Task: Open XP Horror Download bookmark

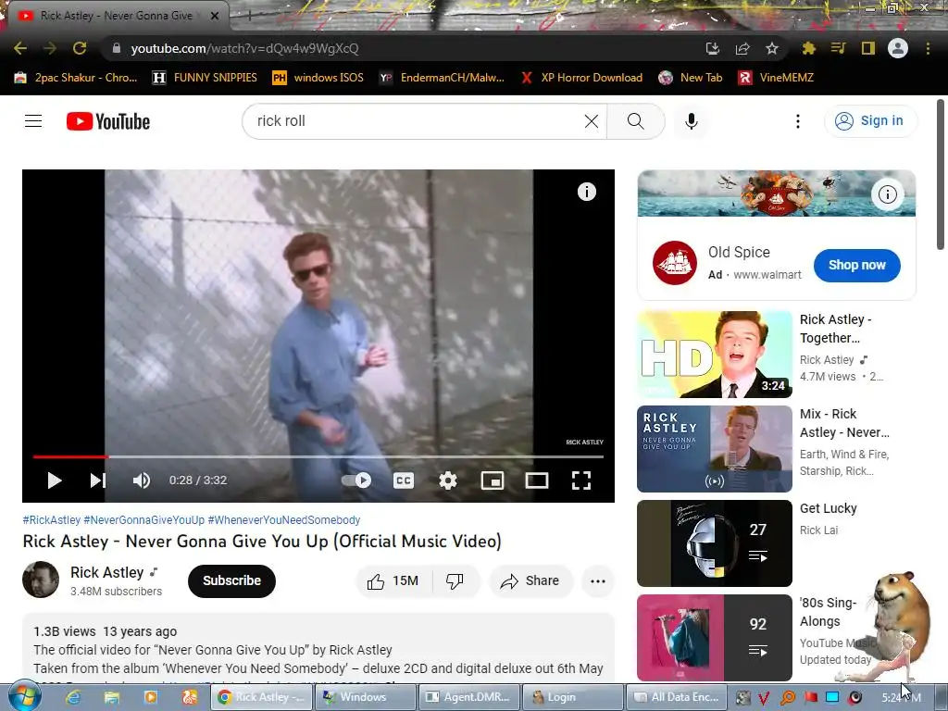Action: (x=581, y=78)
